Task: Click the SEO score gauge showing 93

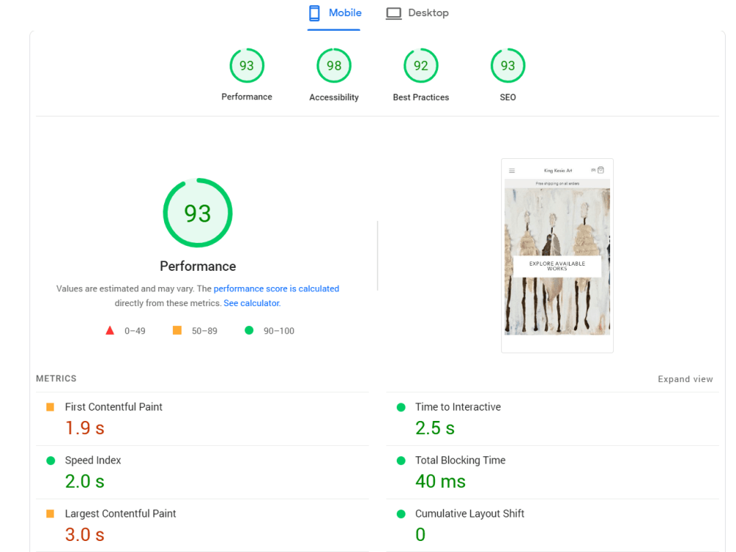Action: click(507, 66)
